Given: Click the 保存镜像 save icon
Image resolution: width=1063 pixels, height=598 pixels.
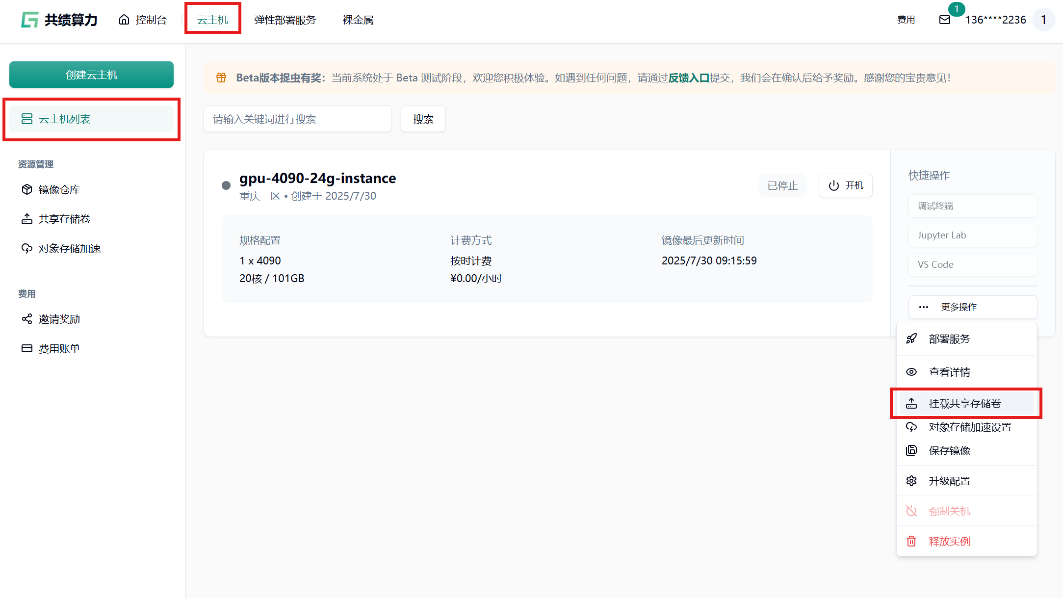Looking at the screenshot, I should pos(911,450).
